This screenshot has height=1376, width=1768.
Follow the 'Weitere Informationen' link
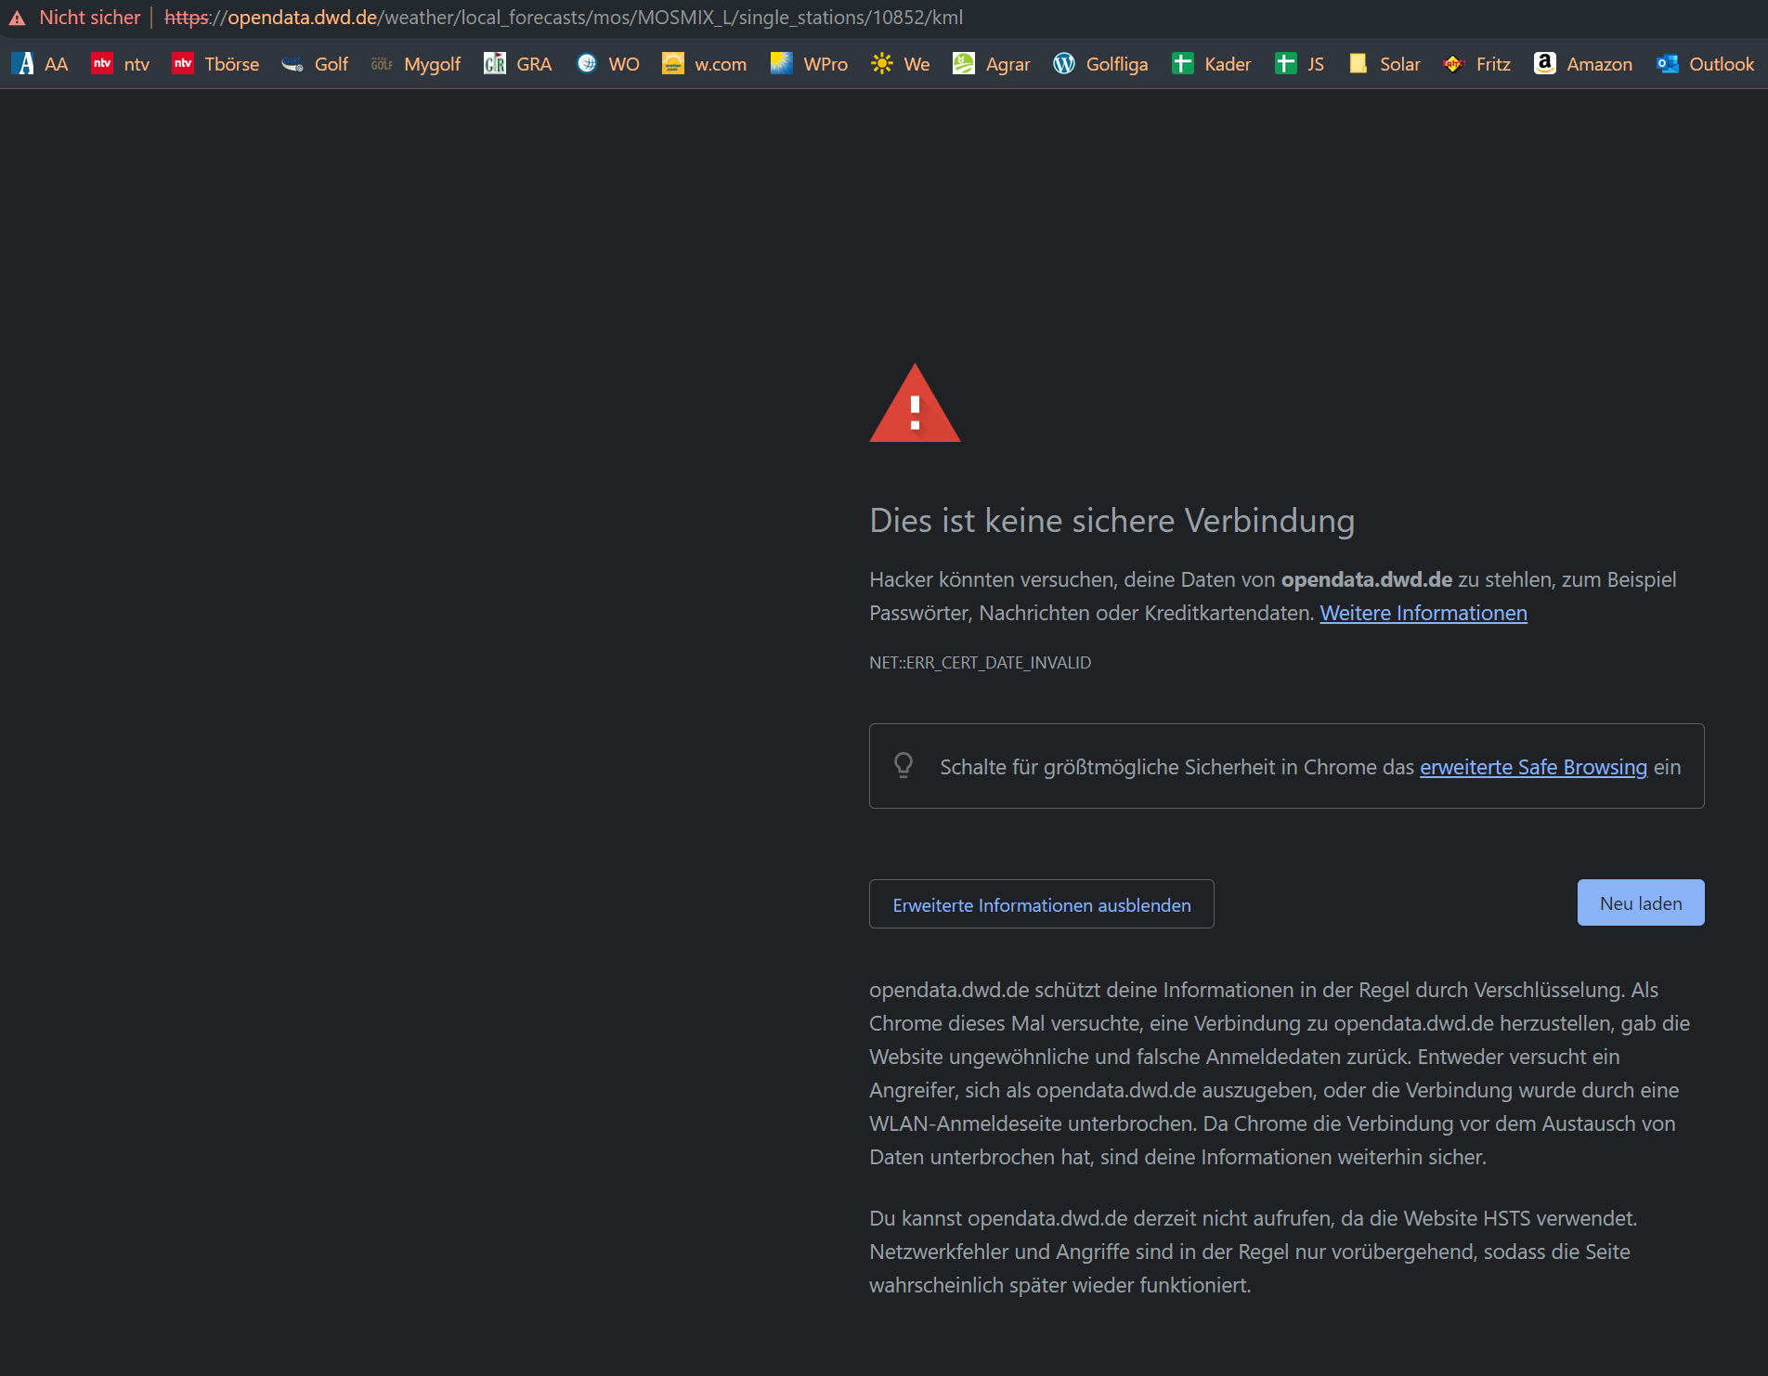pos(1423,614)
